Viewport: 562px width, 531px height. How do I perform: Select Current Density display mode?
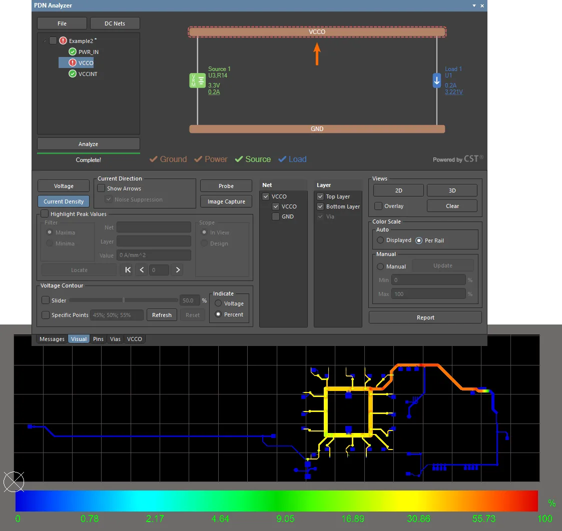coord(64,201)
